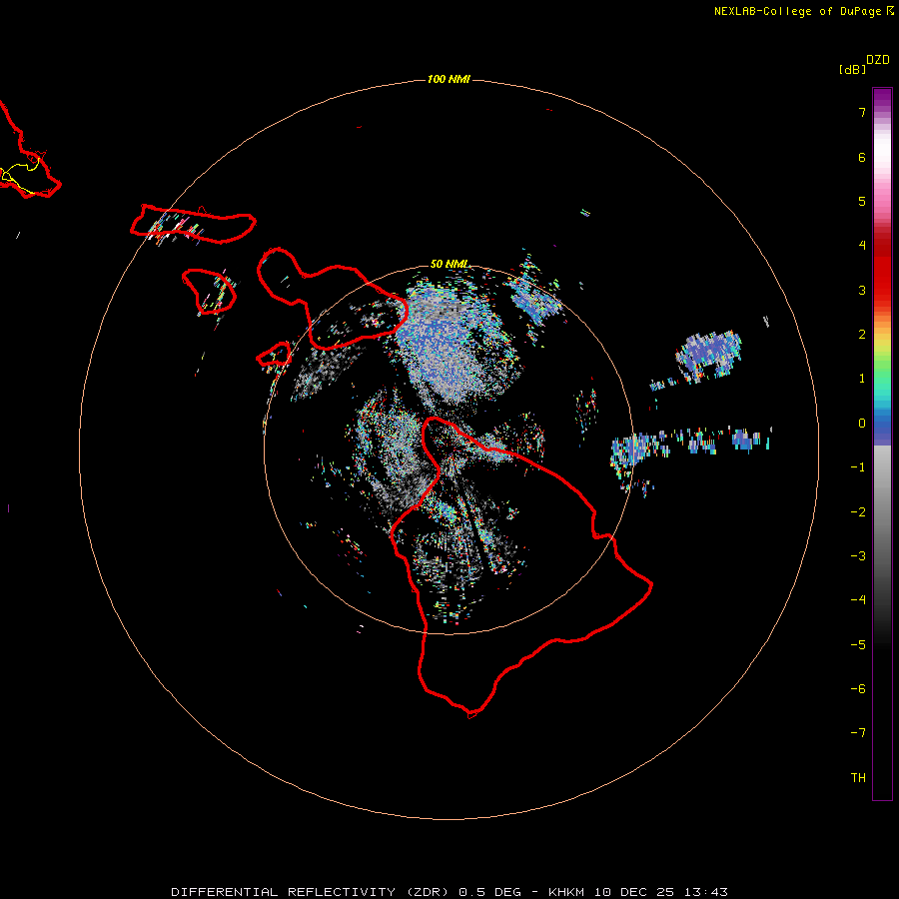Click the -3 label on the scale

(858, 556)
